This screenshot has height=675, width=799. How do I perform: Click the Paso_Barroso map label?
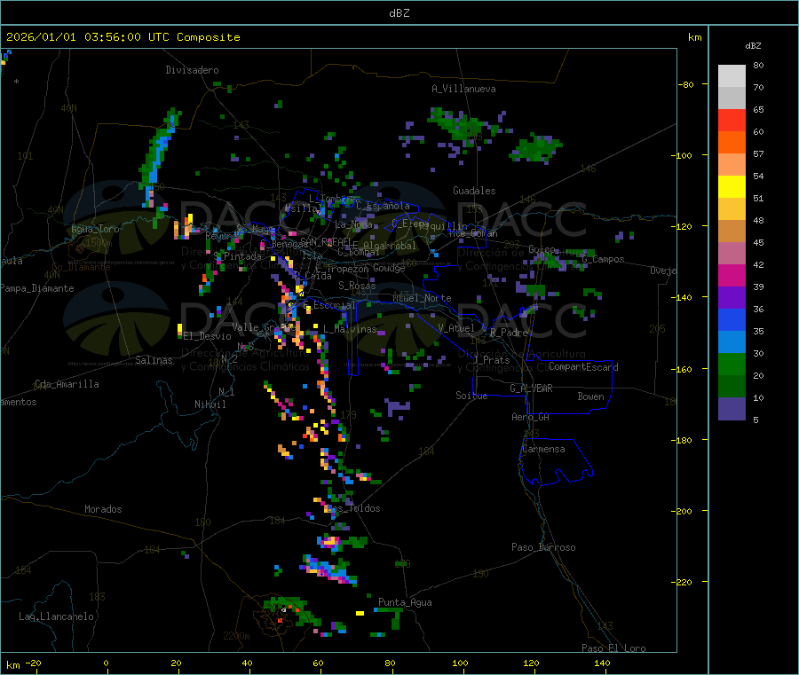click(x=543, y=548)
